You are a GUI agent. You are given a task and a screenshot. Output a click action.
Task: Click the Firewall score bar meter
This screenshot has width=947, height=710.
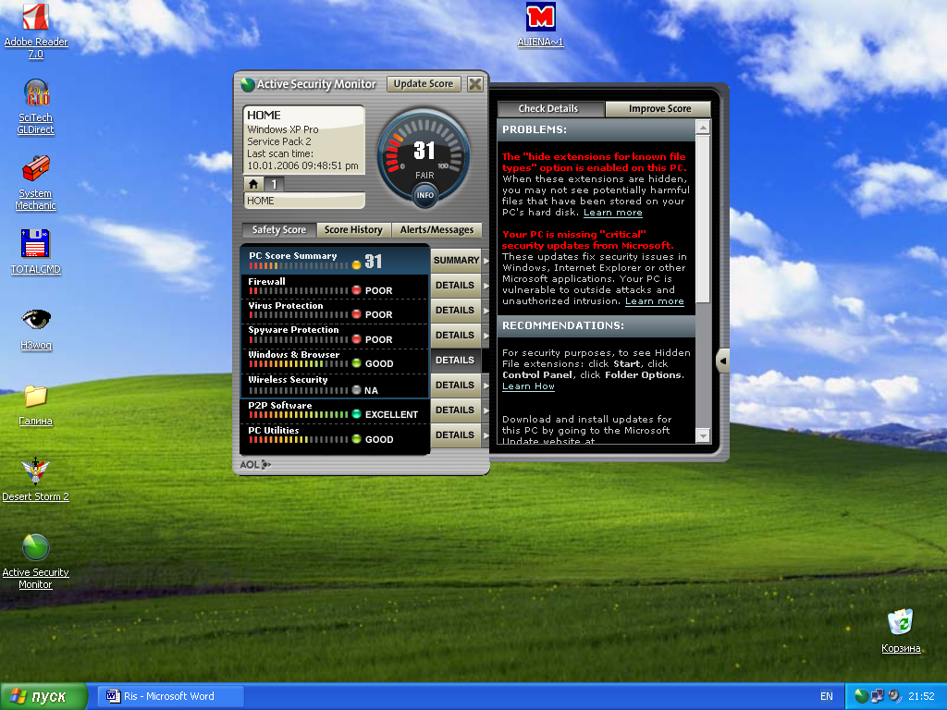[x=299, y=291]
